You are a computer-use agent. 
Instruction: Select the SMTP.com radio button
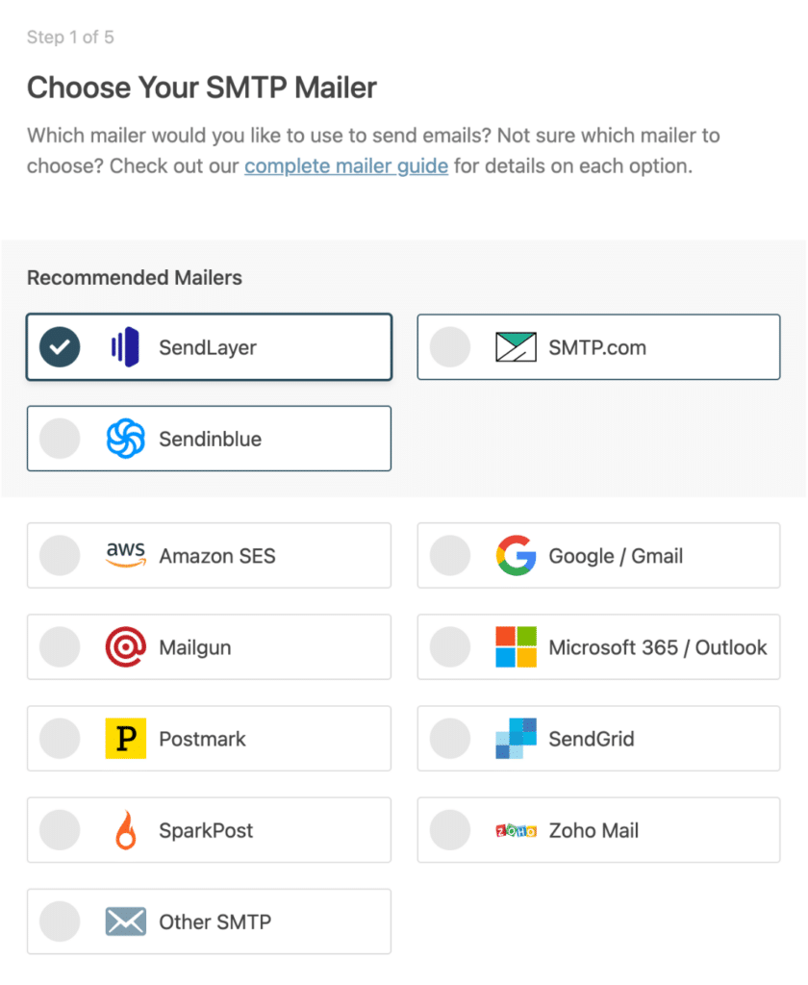pyautogui.click(x=450, y=347)
